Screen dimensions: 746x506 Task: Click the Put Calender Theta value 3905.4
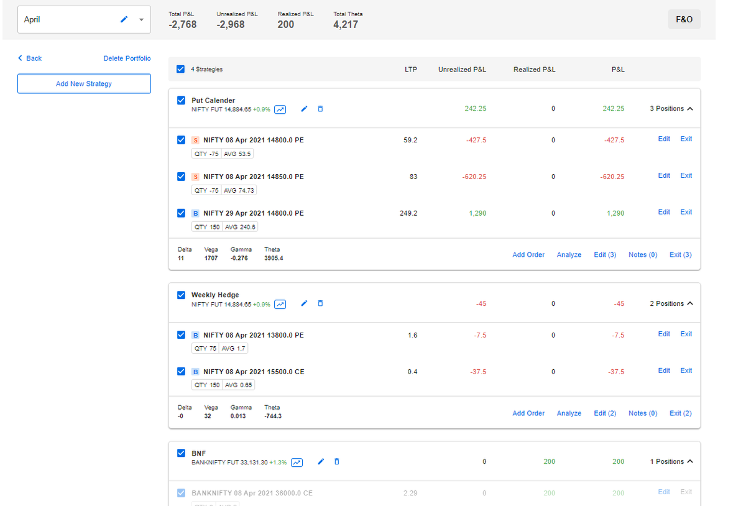point(274,258)
